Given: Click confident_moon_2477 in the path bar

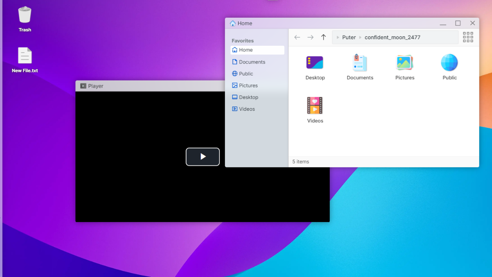Looking at the screenshot, I should (x=392, y=37).
